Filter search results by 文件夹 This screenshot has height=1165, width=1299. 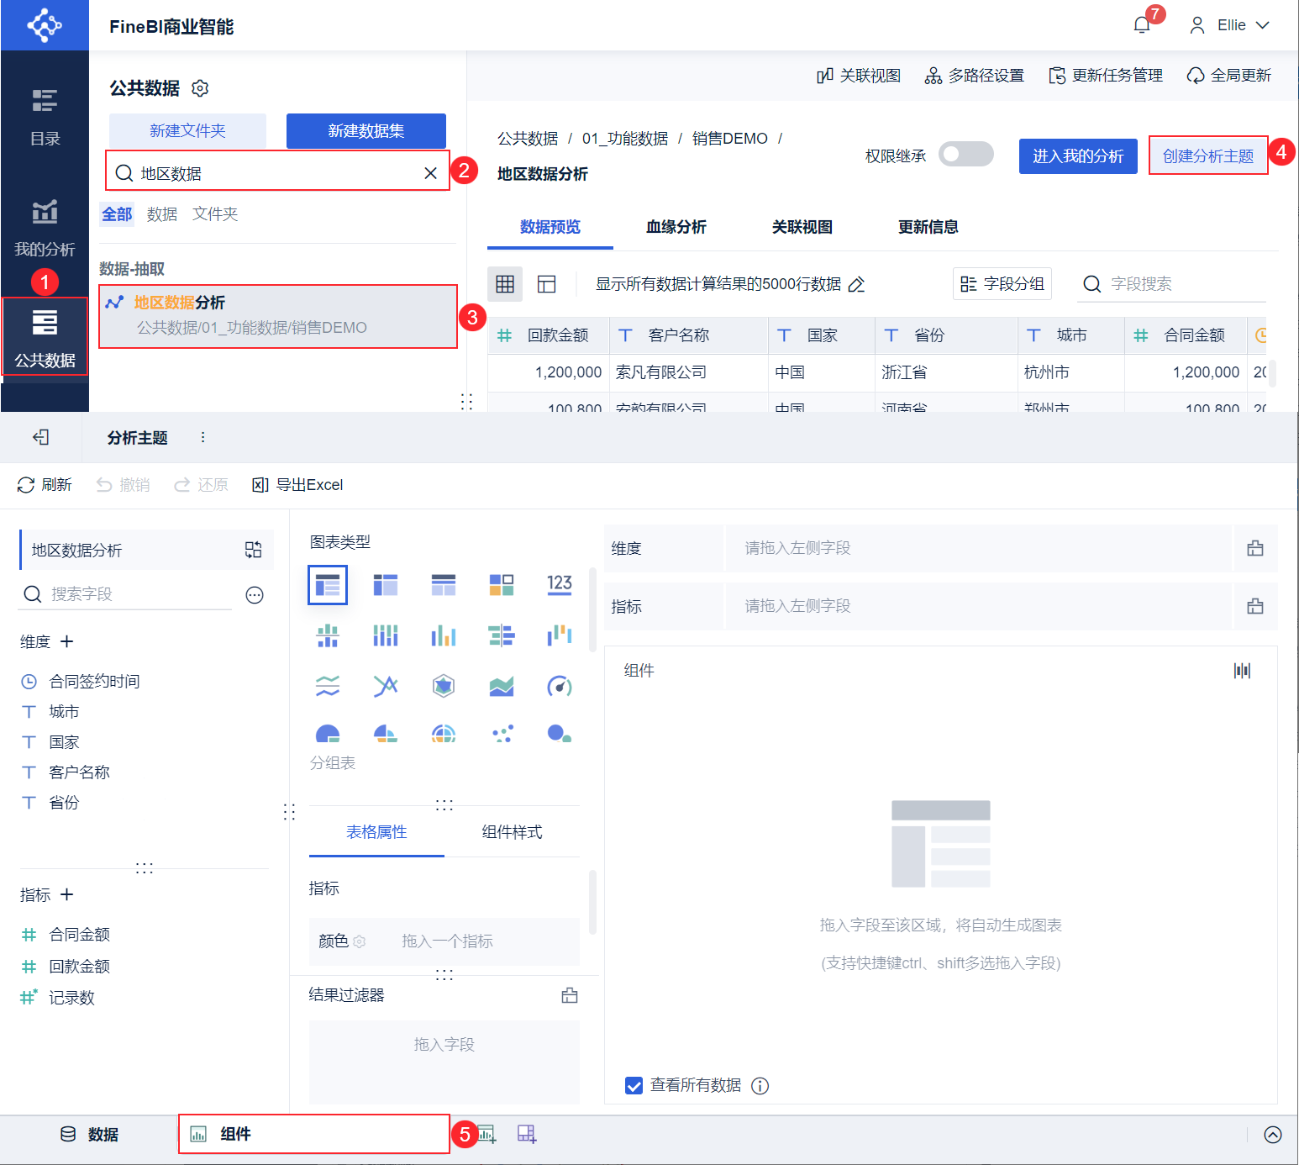[215, 214]
